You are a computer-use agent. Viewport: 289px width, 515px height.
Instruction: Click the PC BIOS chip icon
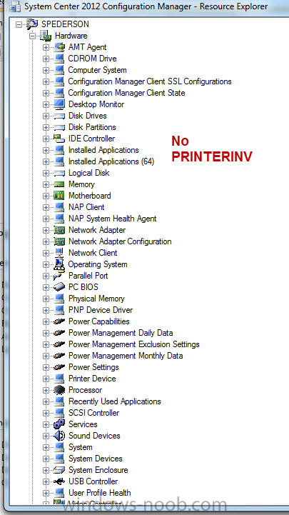click(59, 287)
